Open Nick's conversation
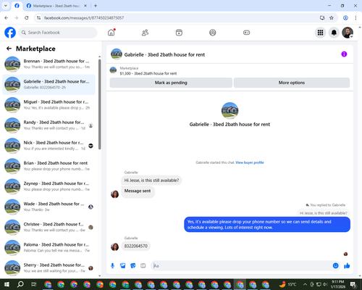 tap(49, 146)
